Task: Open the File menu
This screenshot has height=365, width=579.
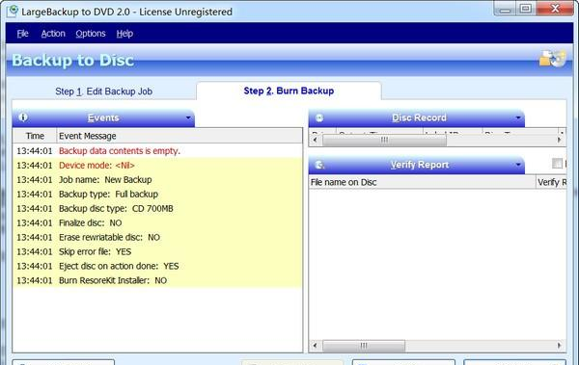Action: click(22, 34)
